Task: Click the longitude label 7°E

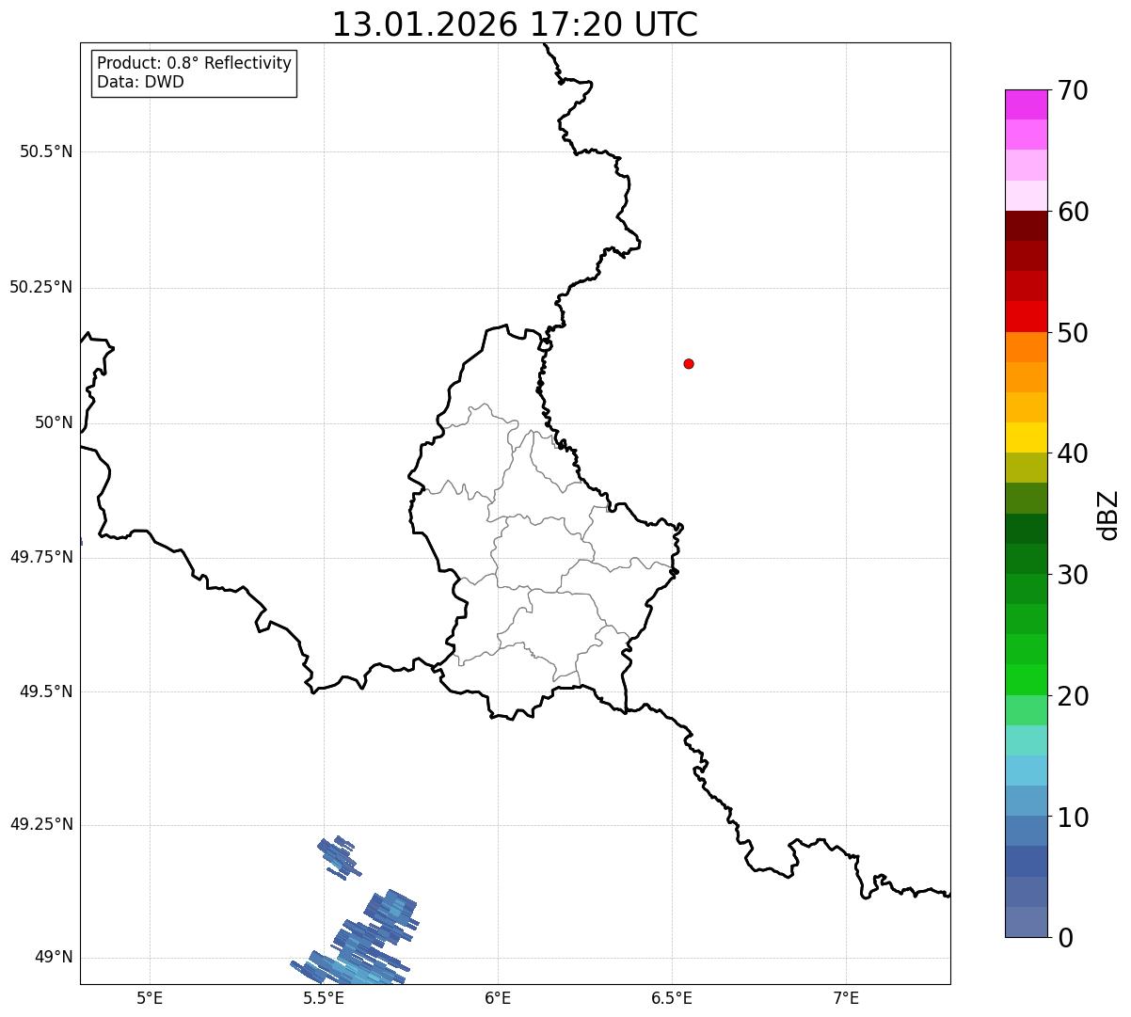Action: click(846, 997)
